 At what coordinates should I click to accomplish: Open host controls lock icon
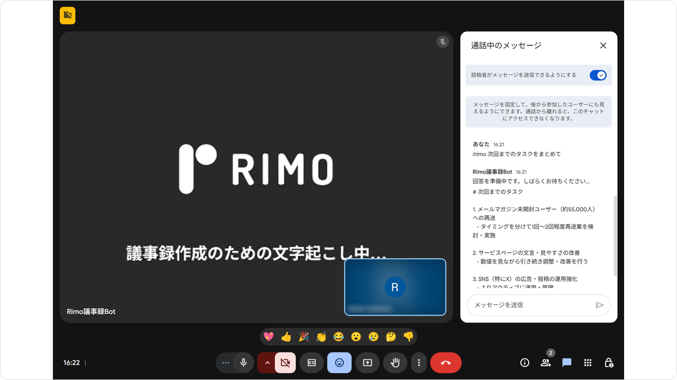point(609,363)
